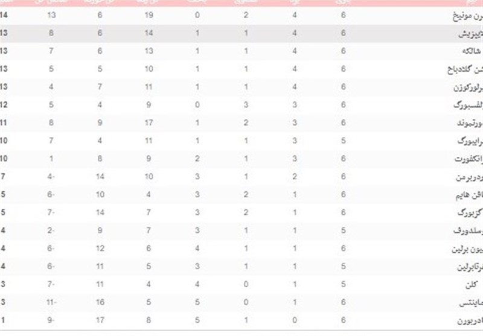
Task: Select the Union Berlin team name
Action: click(x=467, y=249)
